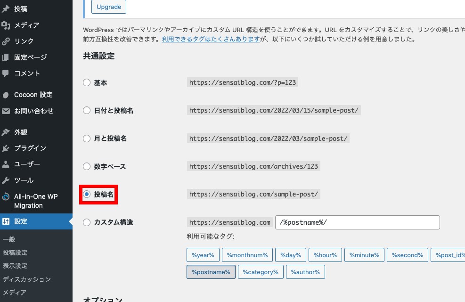Click the plug icon for プラグイン
The image size is (465, 302).
coord(6,148)
